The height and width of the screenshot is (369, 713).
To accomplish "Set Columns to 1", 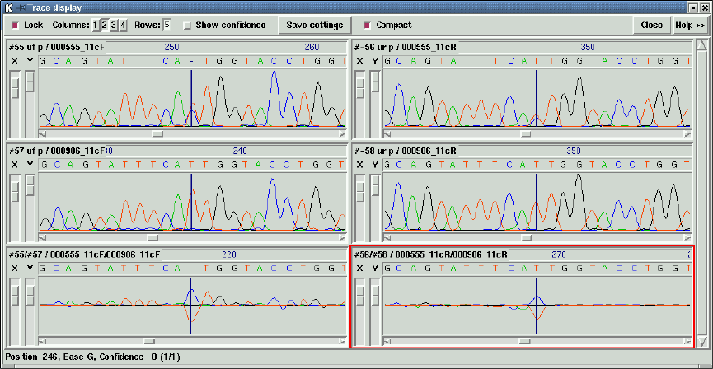I will [x=95, y=26].
